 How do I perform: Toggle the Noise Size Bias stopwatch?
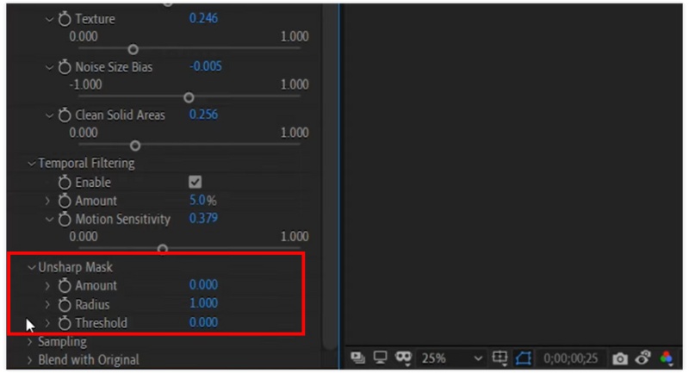click(x=65, y=67)
